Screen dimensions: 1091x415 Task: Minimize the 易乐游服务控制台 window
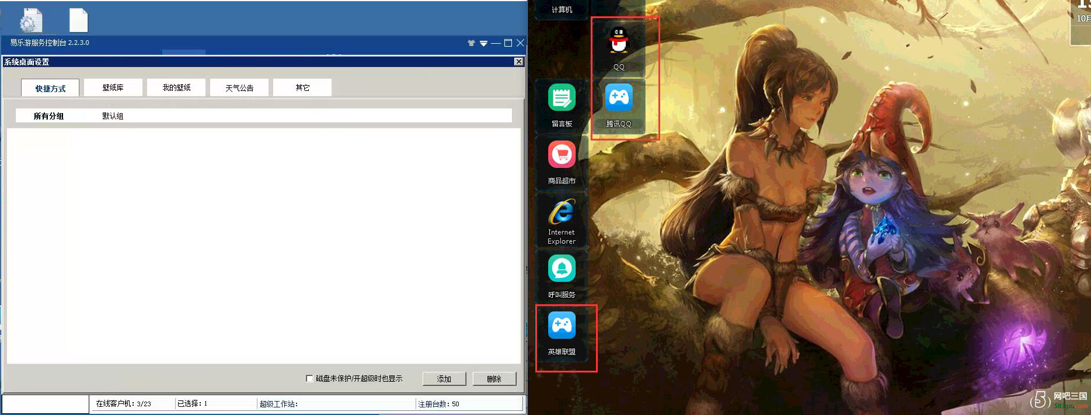496,43
